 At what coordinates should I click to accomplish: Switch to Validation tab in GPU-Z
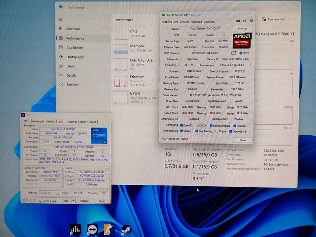[209, 22]
